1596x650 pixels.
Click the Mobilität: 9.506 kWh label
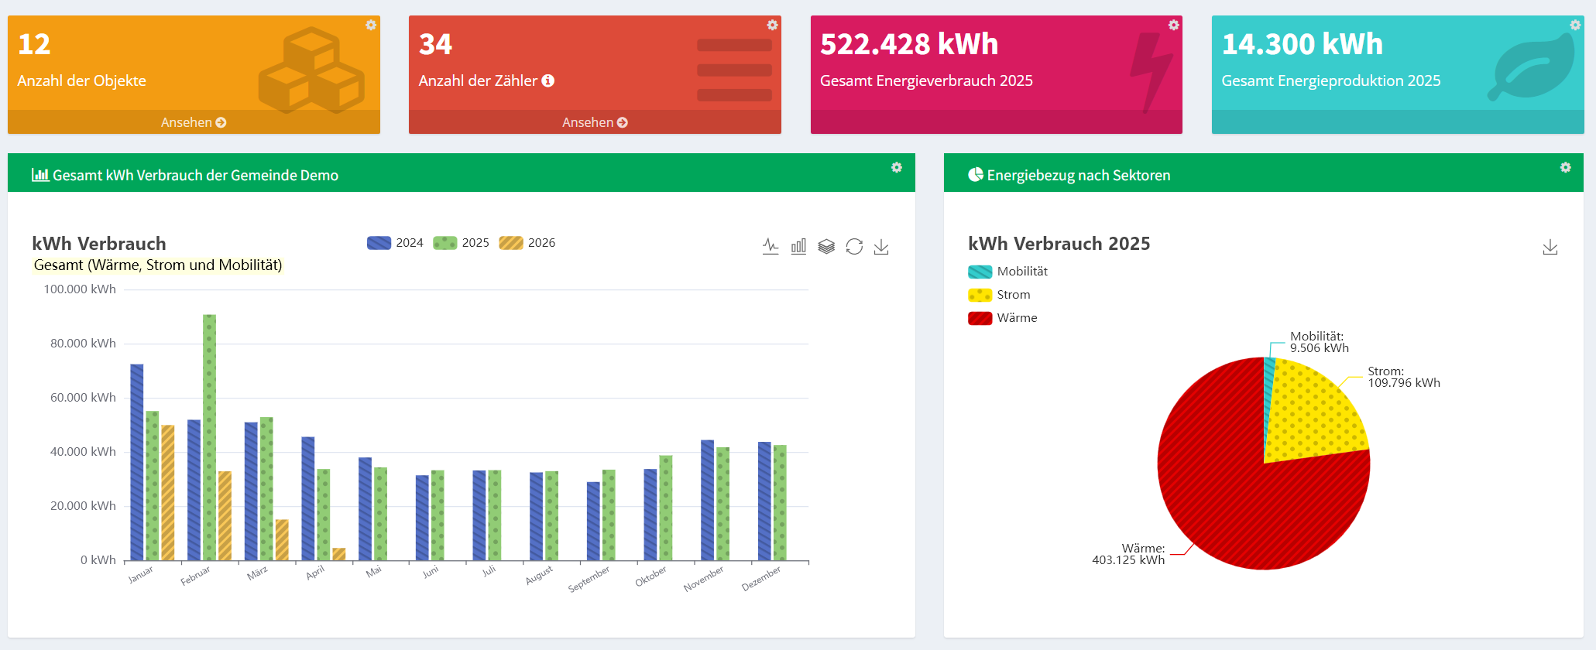tap(1320, 342)
